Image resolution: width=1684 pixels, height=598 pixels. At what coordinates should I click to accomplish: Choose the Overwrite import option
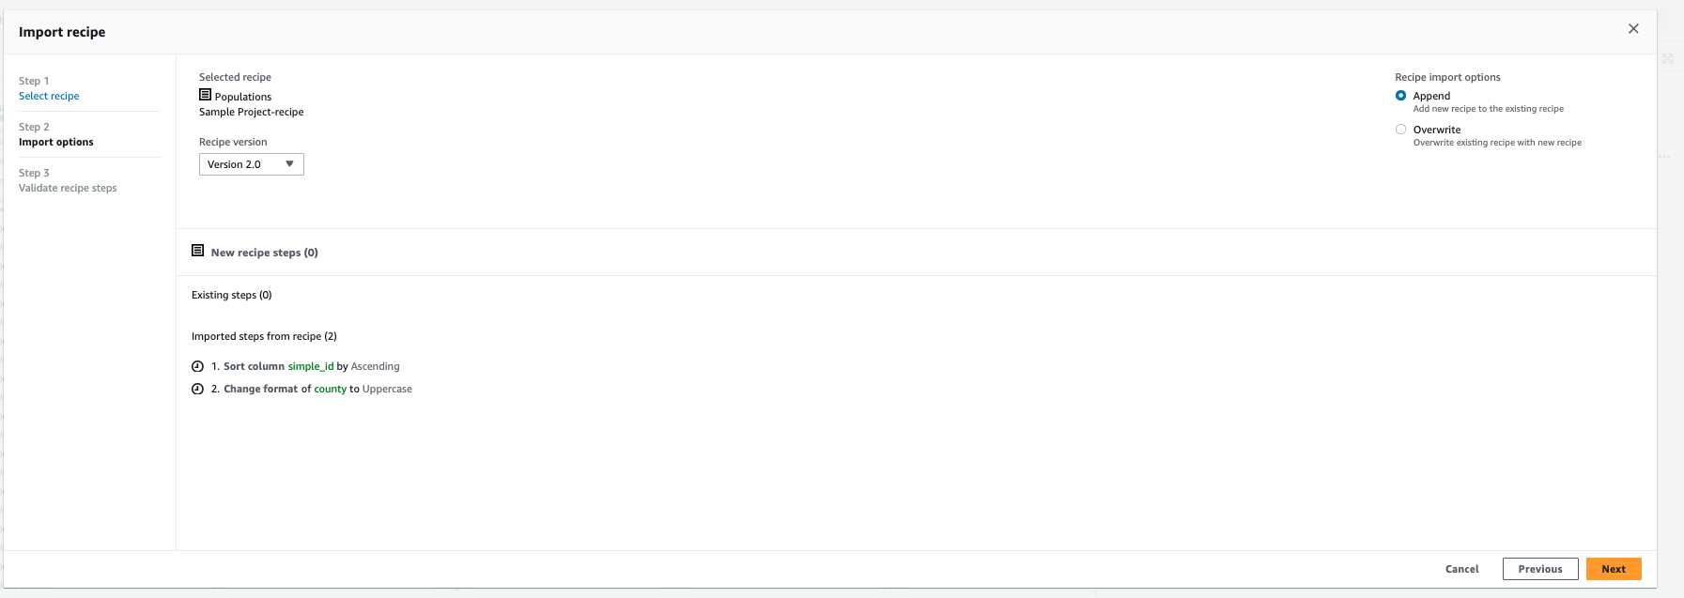point(1400,130)
